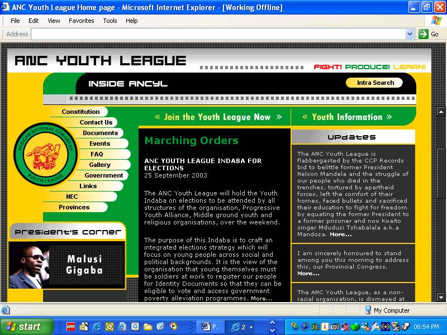Open the Provinces navigation link
The height and width of the screenshot is (335, 447).
coord(74,207)
